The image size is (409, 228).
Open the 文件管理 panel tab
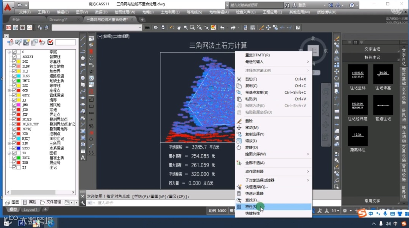[51, 202]
